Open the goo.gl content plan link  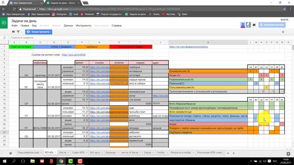pos(73,55)
